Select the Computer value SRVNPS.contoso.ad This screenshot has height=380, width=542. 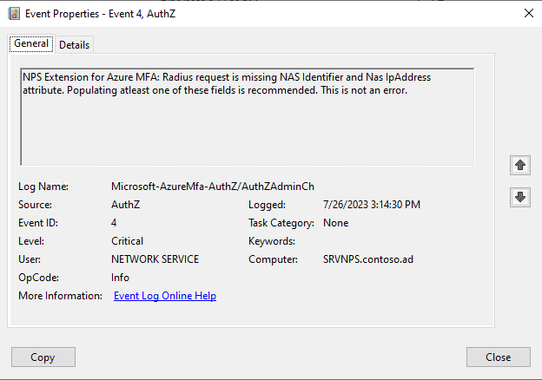366,259
